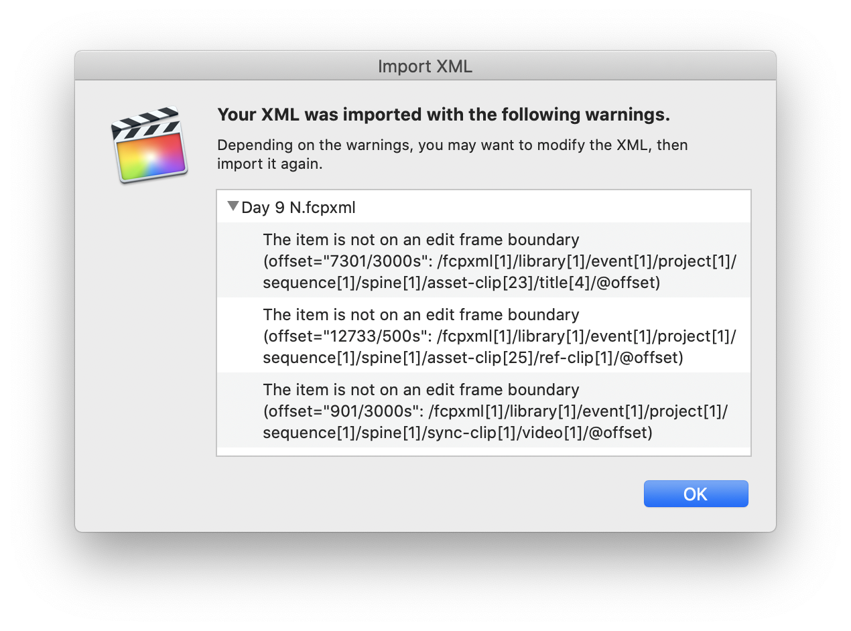This screenshot has height=631, width=851.
Task: Click the third warning's "edit frame boundary" line
Action: [x=421, y=390]
